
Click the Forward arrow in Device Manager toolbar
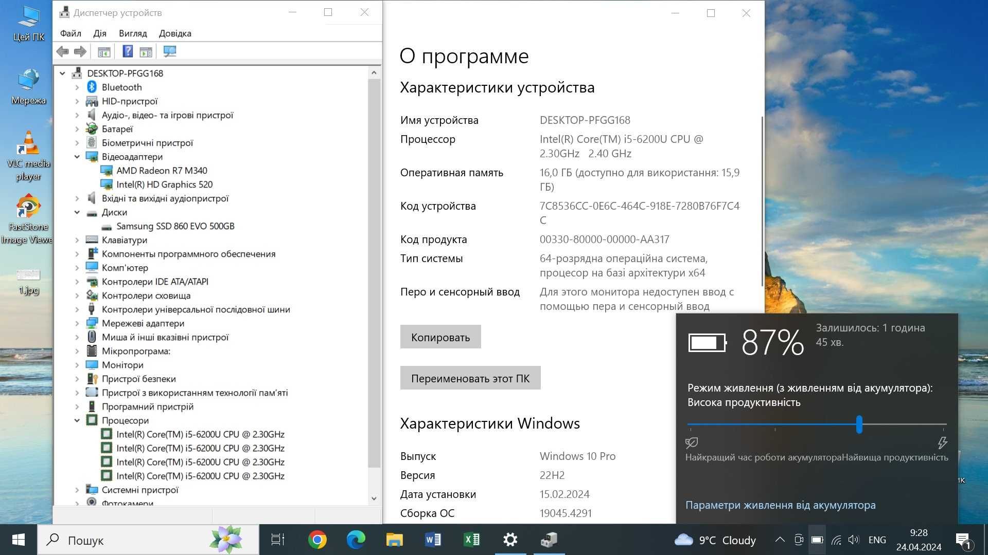coord(80,51)
